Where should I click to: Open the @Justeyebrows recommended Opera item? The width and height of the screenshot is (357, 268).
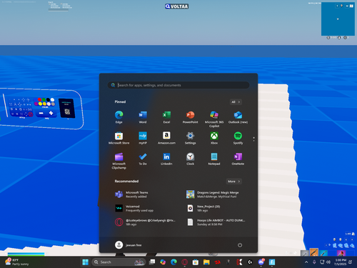tap(146, 222)
